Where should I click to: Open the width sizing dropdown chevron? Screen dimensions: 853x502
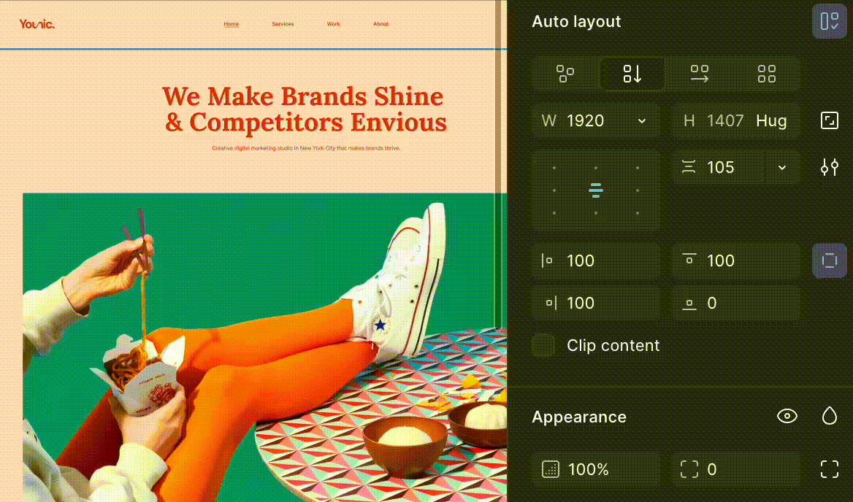[x=642, y=120]
